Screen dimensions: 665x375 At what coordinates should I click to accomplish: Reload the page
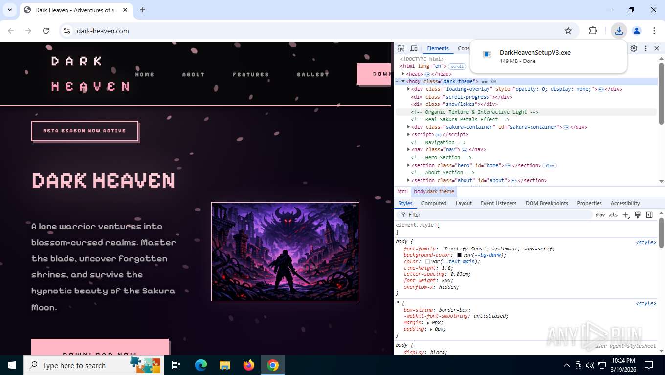point(46,31)
